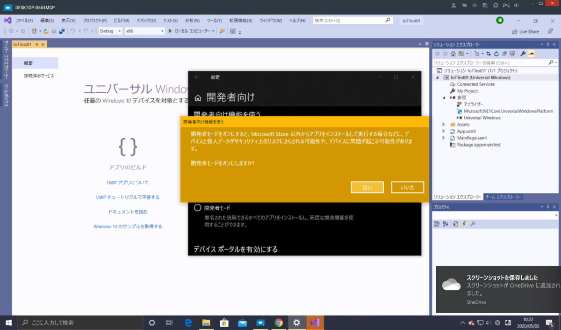561x330 pixels.
Task: Expand the Assets node
Action: point(444,124)
